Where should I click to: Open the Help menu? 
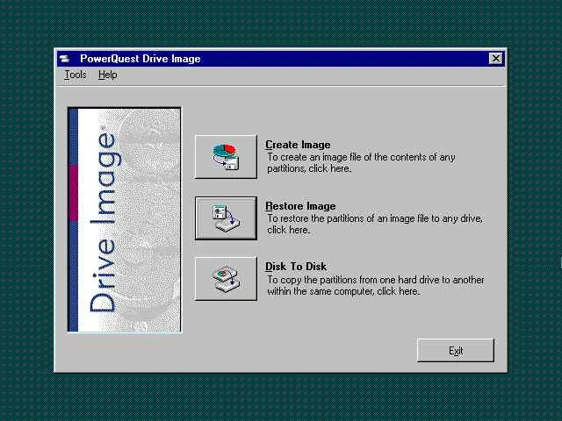tap(107, 75)
